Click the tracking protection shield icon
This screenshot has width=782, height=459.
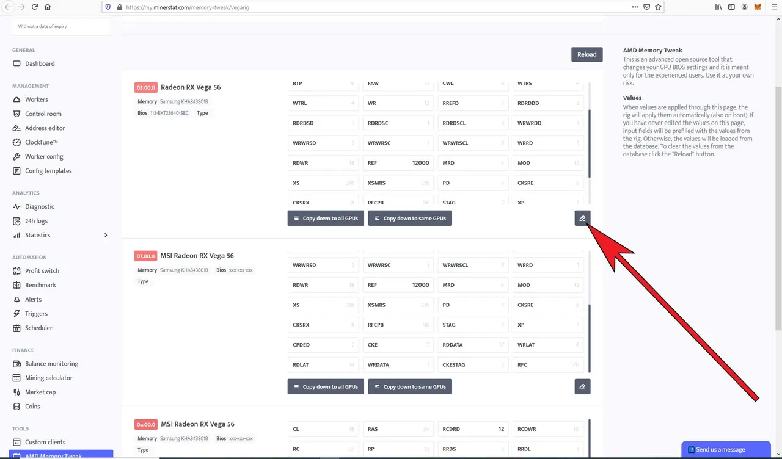tap(109, 7)
